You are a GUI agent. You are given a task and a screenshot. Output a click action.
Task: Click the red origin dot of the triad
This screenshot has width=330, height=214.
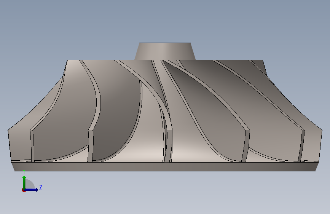[24, 190]
